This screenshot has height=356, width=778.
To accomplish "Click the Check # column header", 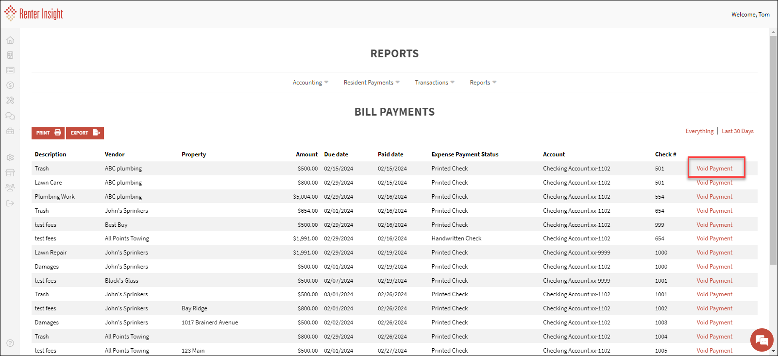I will 665,154.
